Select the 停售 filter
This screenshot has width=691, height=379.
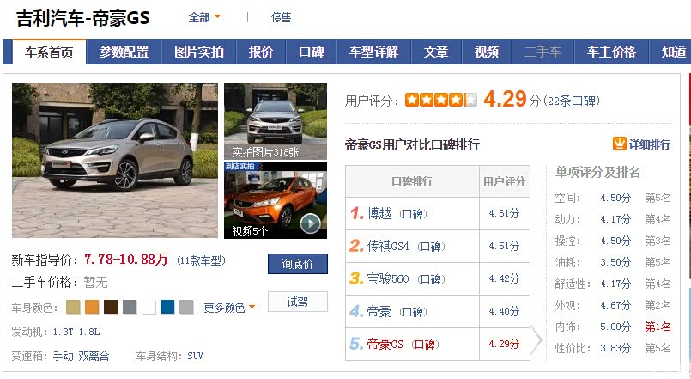pos(282,17)
